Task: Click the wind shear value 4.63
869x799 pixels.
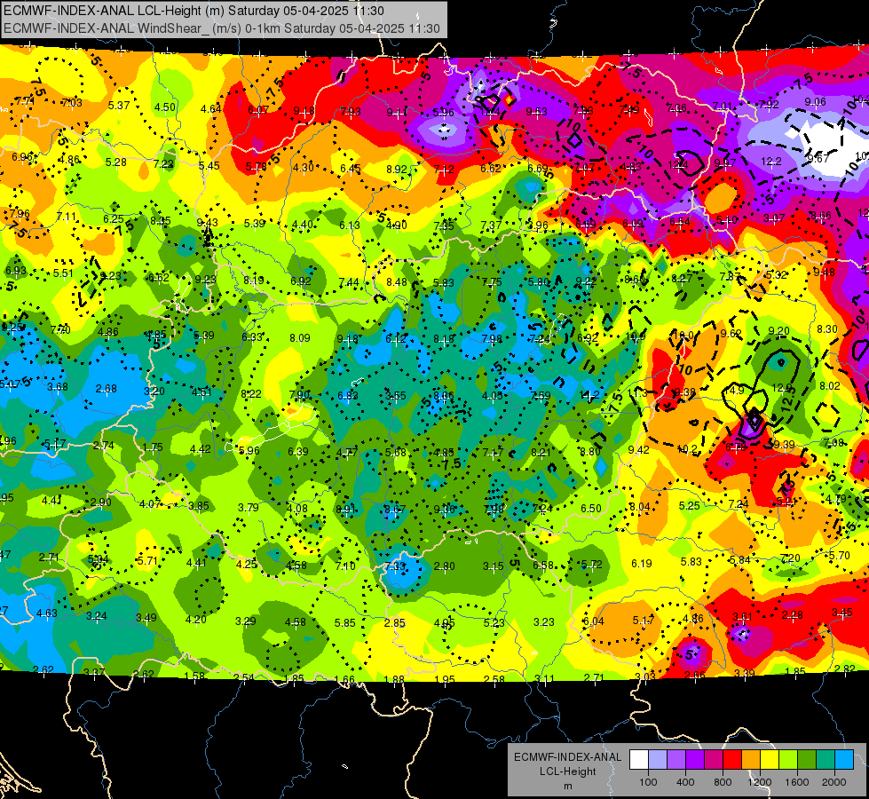Action: (46, 613)
